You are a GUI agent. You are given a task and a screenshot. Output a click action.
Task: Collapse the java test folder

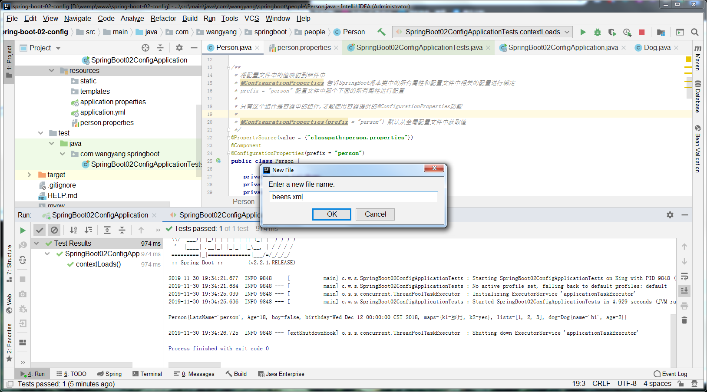[x=51, y=143]
